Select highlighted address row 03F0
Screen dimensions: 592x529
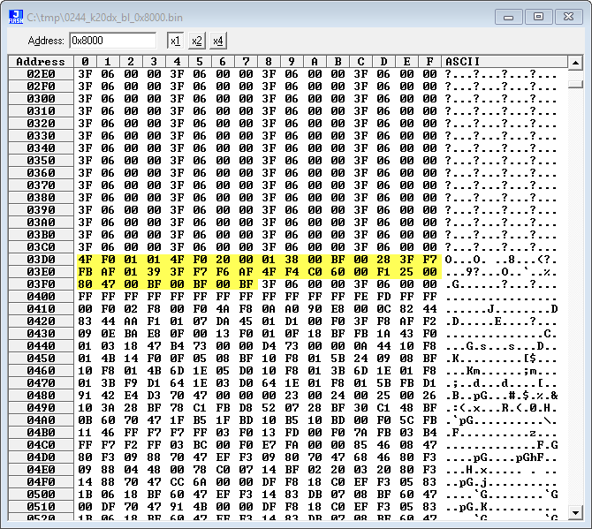pyautogui.click(x=41, y=283)
